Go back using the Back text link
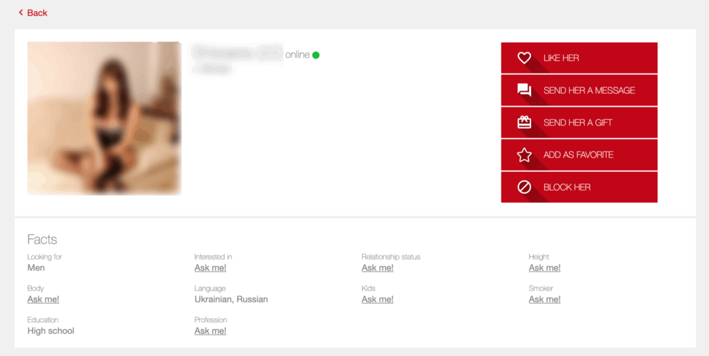The height and width of the screenshot is (356, 709). coord(37,12)
